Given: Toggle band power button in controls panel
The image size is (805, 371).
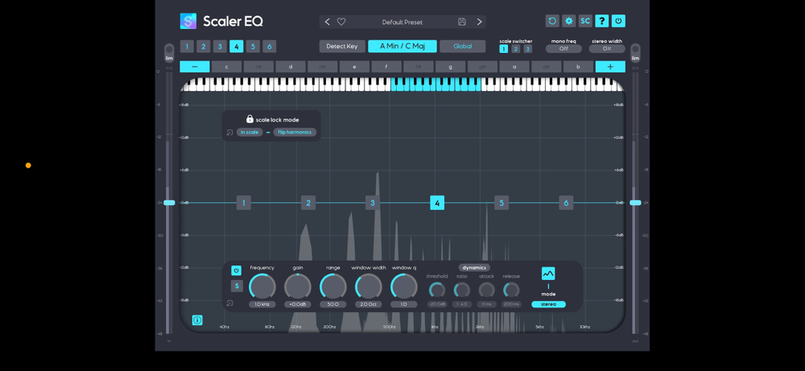Looking at the screenshot, I should click(236, 270).
